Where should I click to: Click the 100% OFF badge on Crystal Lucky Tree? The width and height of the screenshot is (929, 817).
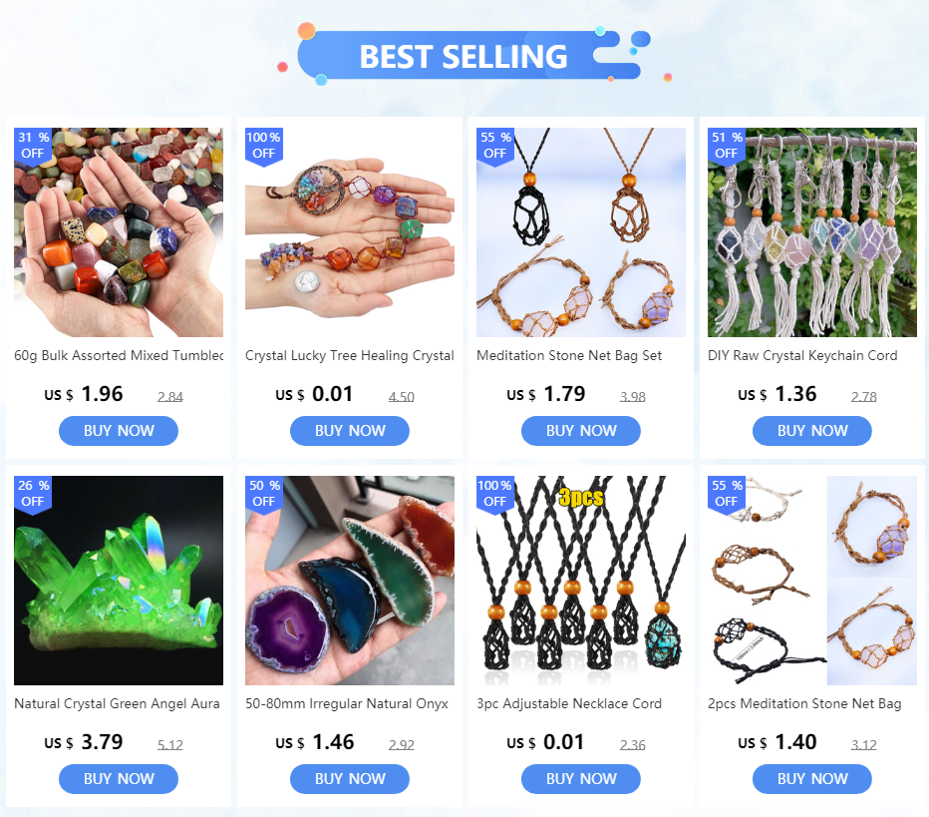[x=264, y=146]
